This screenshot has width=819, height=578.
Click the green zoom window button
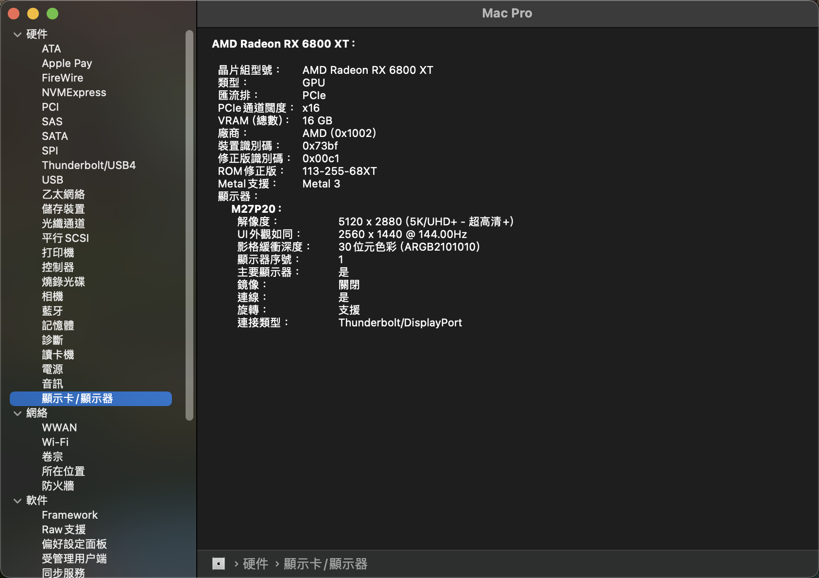(x=52, y=14)
